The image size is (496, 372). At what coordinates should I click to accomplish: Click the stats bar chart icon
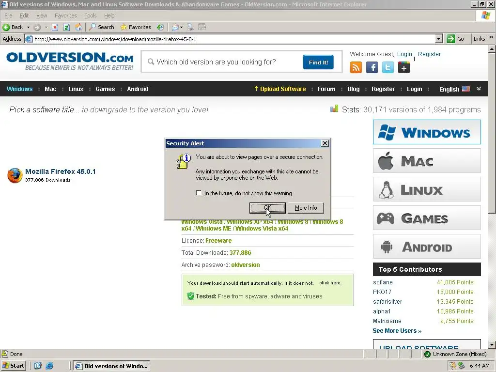click(334, 109)
